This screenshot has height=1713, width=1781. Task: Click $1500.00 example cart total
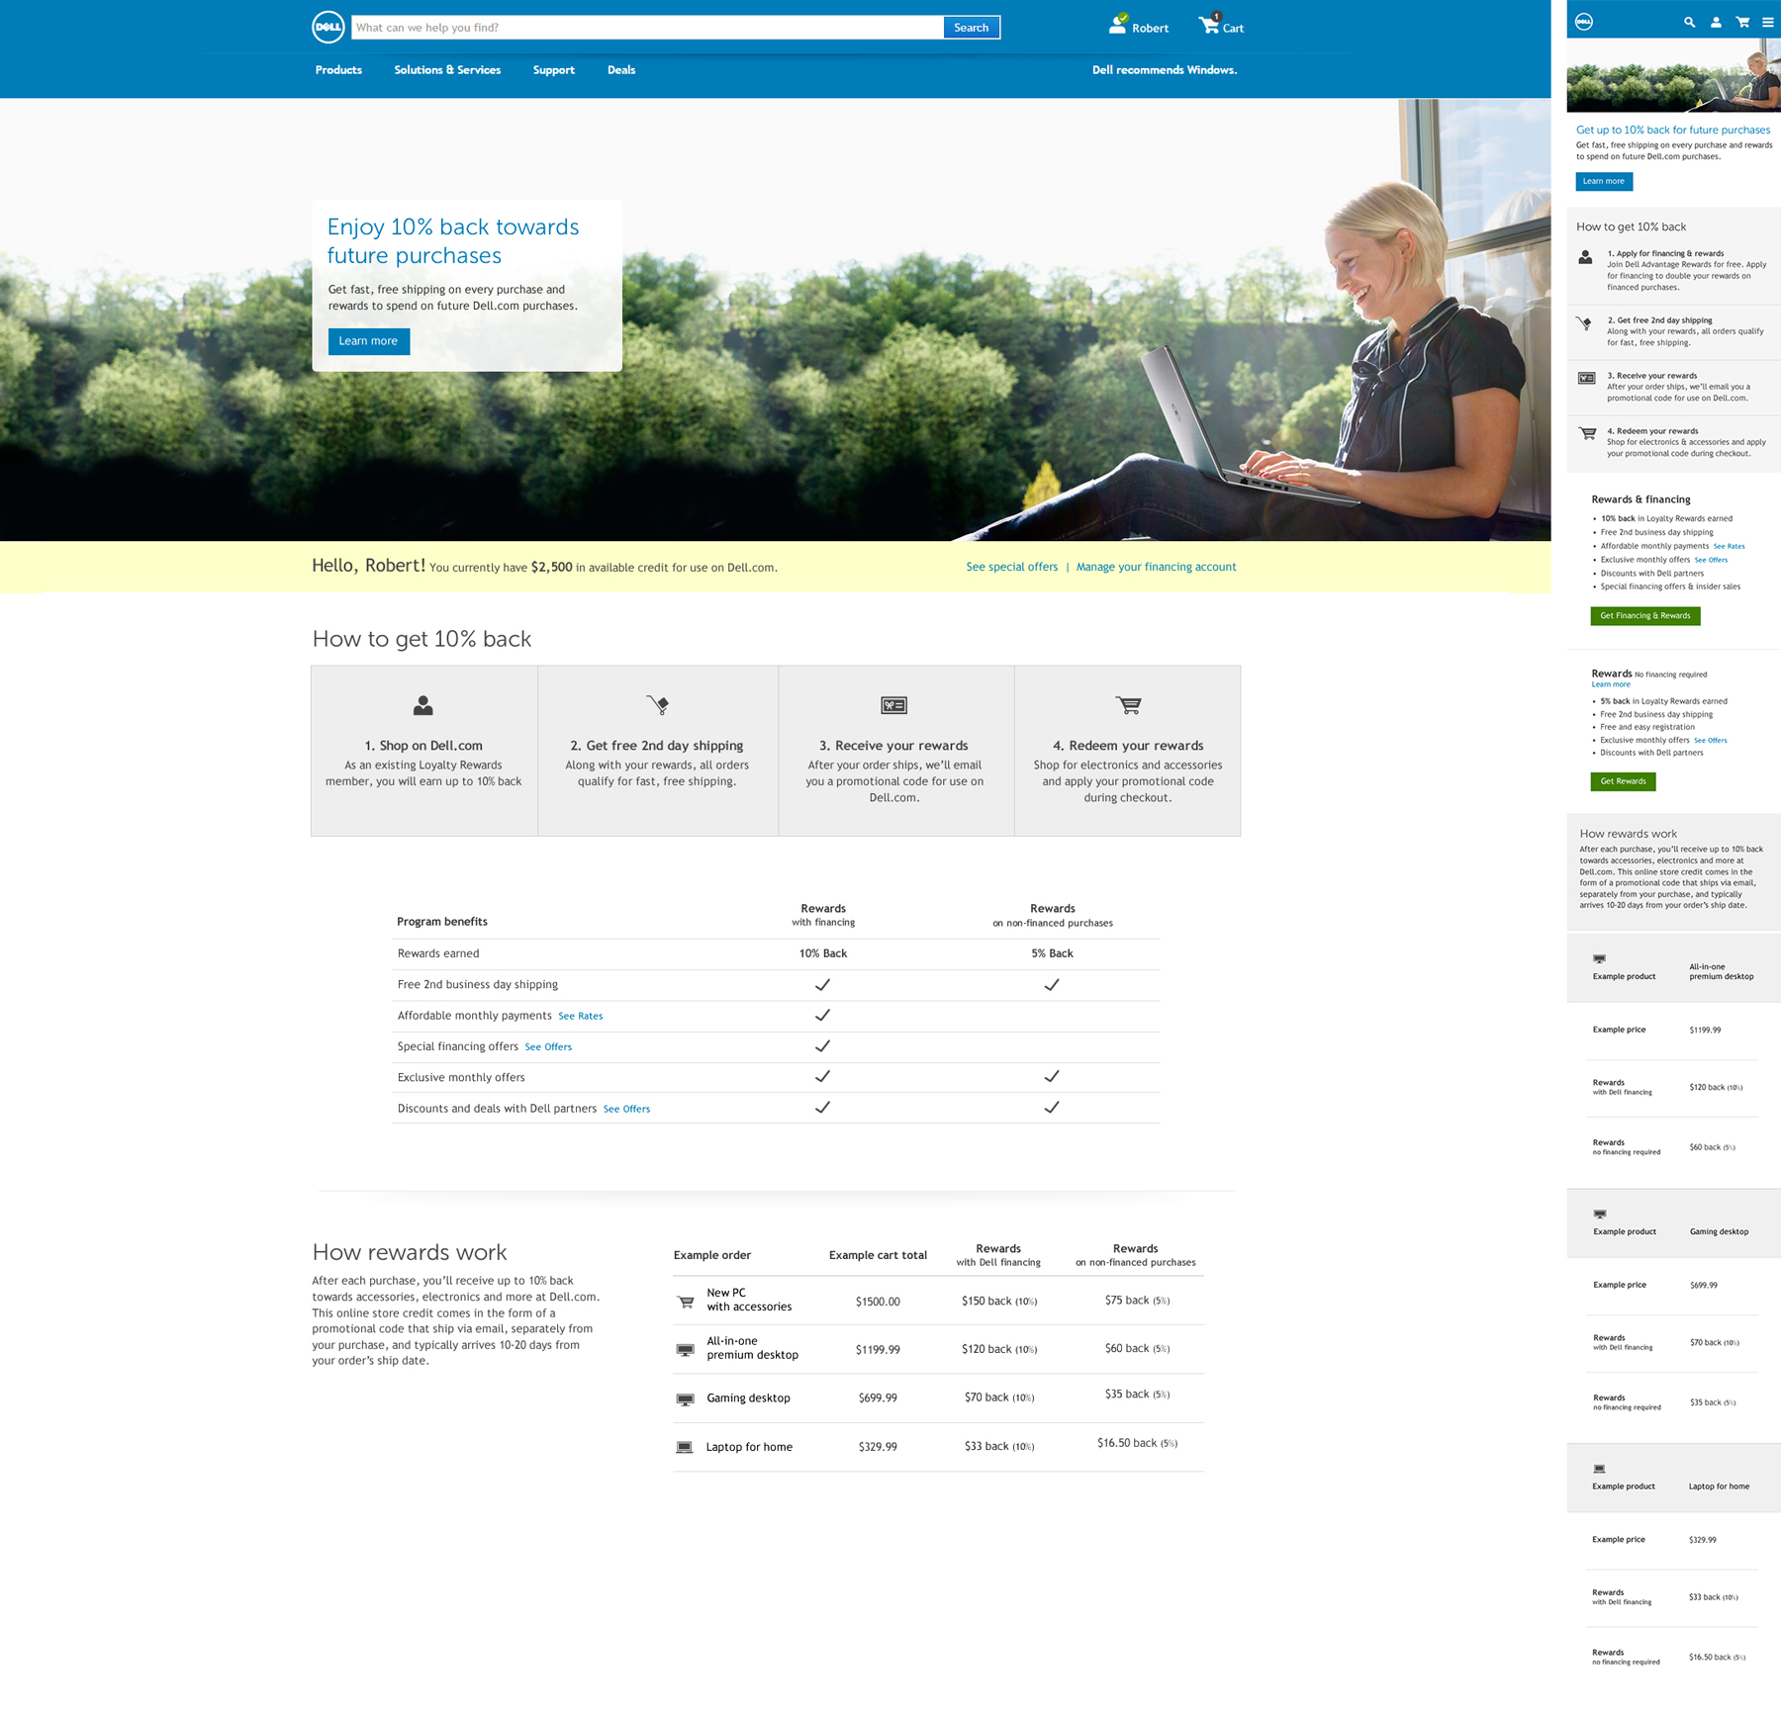878,1302
